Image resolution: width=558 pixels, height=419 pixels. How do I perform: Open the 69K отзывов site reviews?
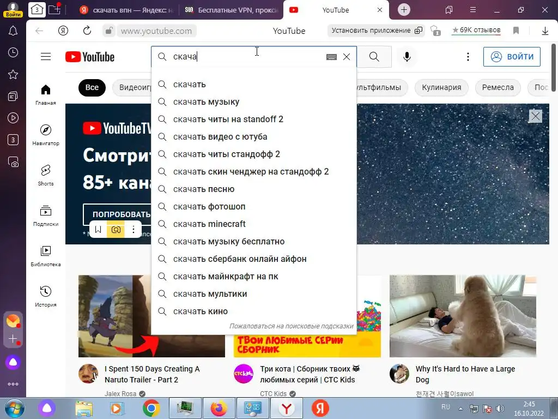click(476, 31)
